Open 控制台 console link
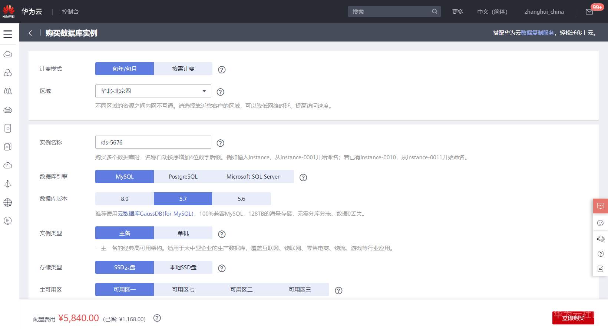 point(70,12)
